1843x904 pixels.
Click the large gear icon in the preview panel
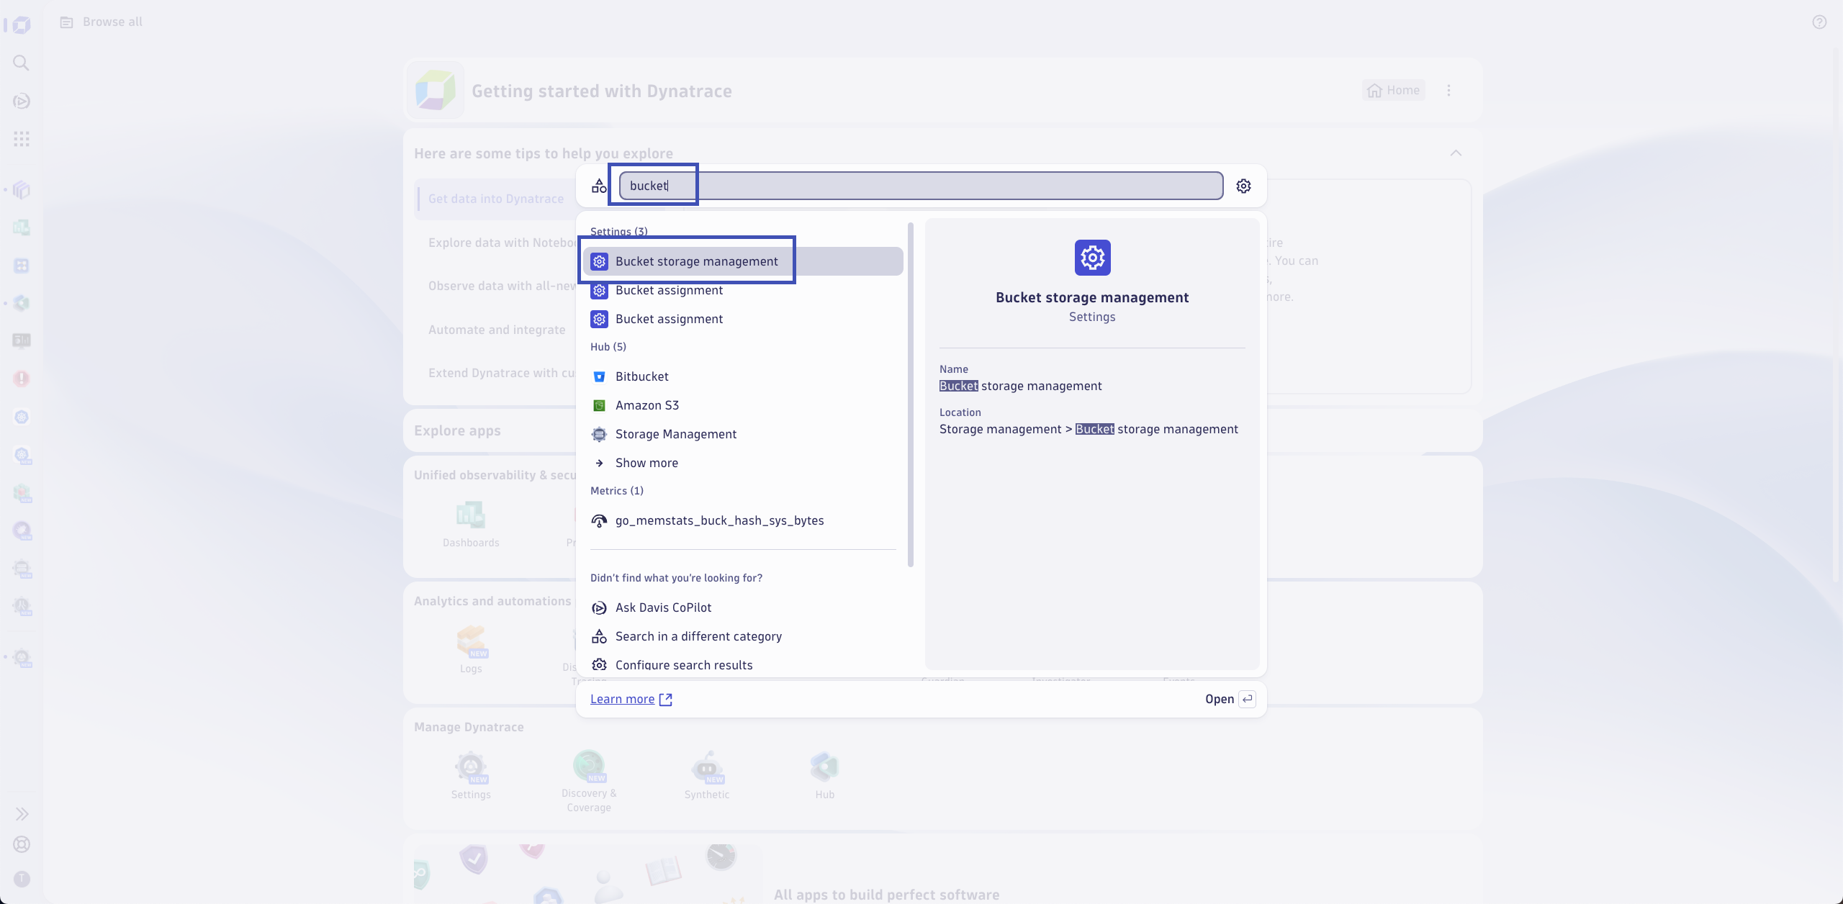click(x=1092, y=258)
